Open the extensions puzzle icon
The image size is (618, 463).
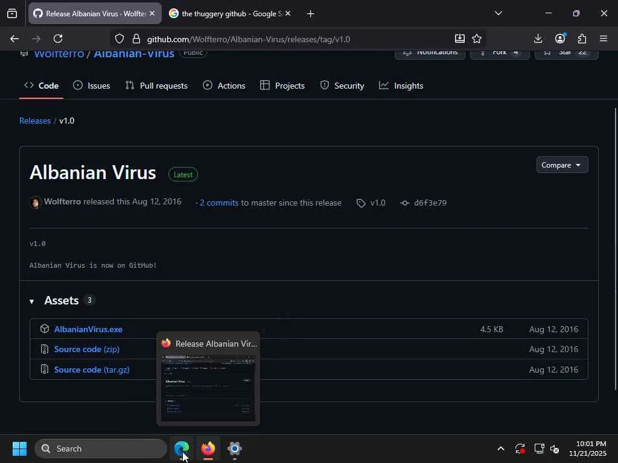pyautogui.click(x=582, y=39)
